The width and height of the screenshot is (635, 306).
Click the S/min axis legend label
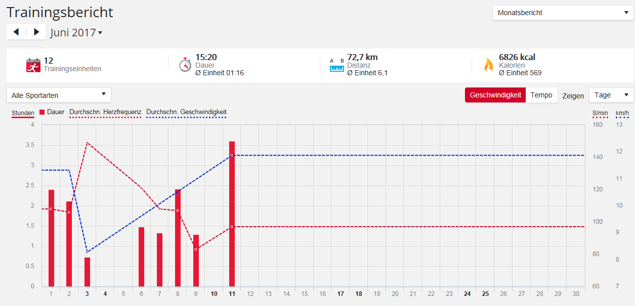(x=600, y=113)
